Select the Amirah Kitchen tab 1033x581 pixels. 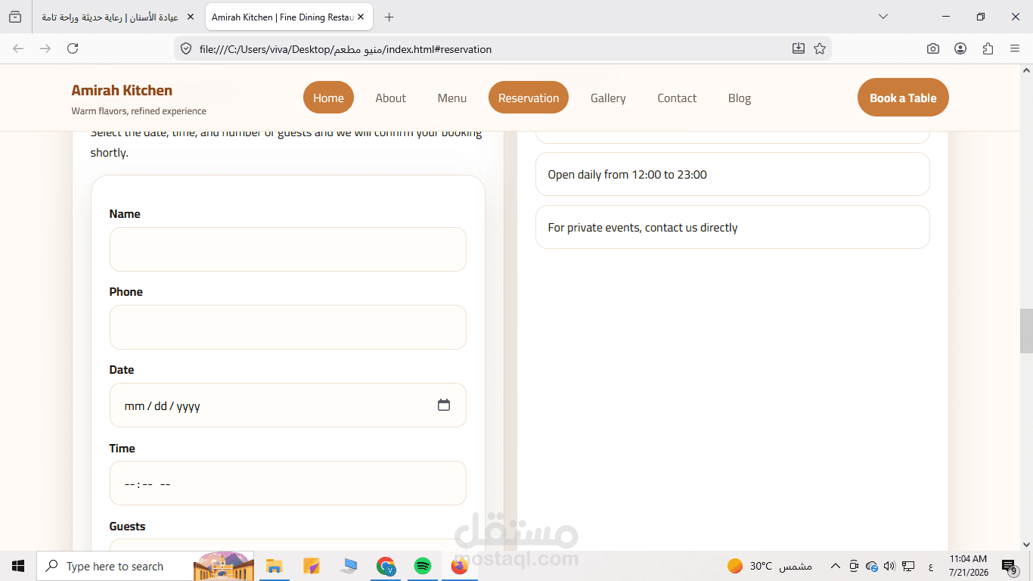[289, 17]
